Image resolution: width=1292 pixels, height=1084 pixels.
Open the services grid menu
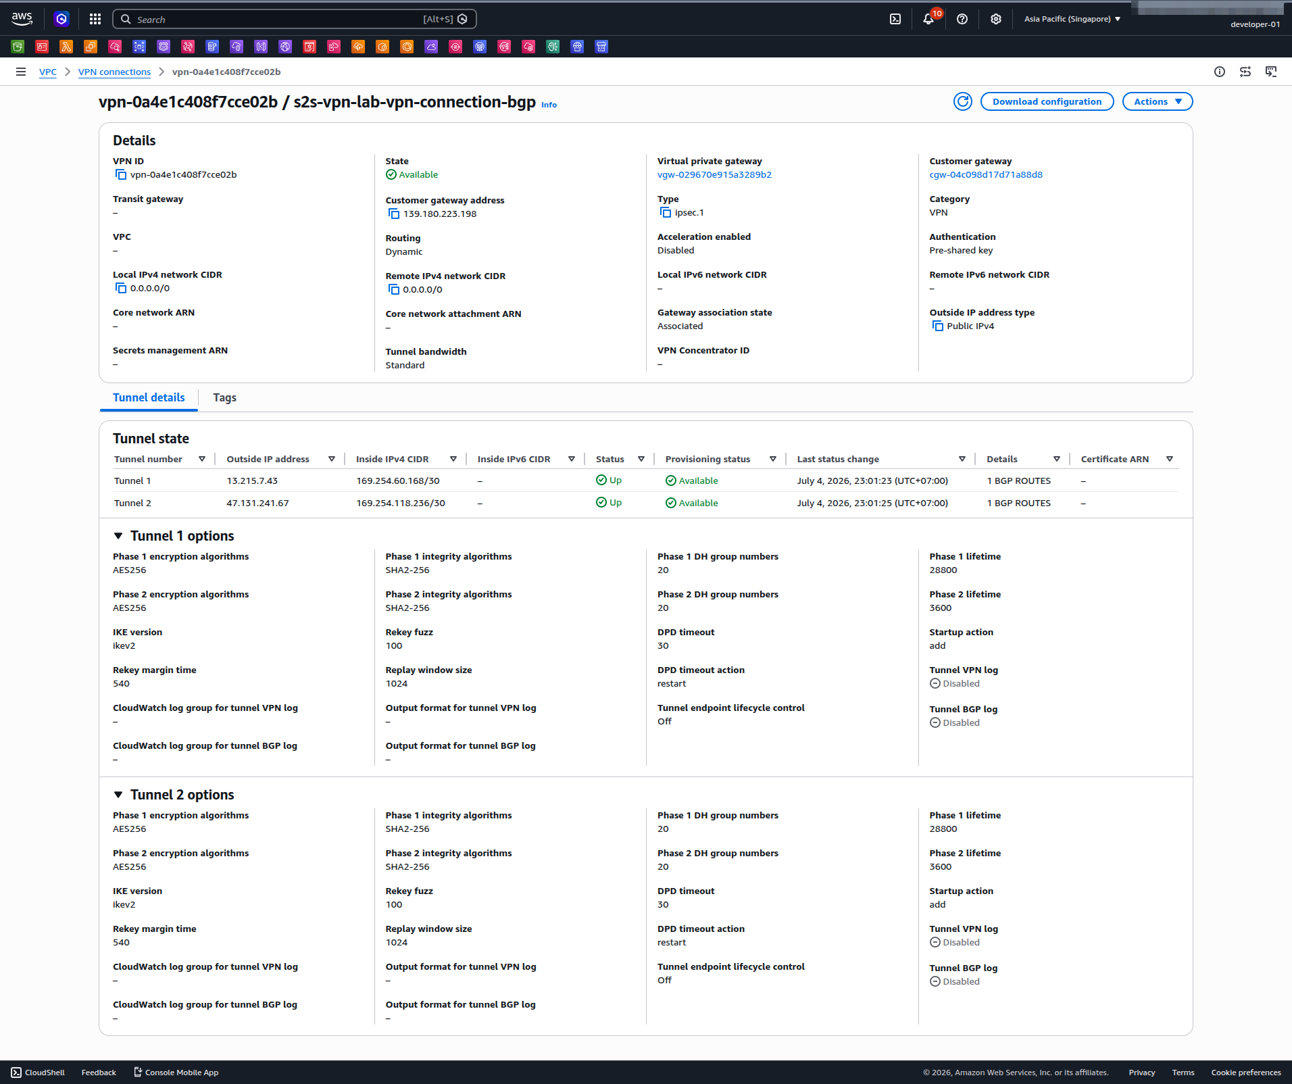click(95, 19)
